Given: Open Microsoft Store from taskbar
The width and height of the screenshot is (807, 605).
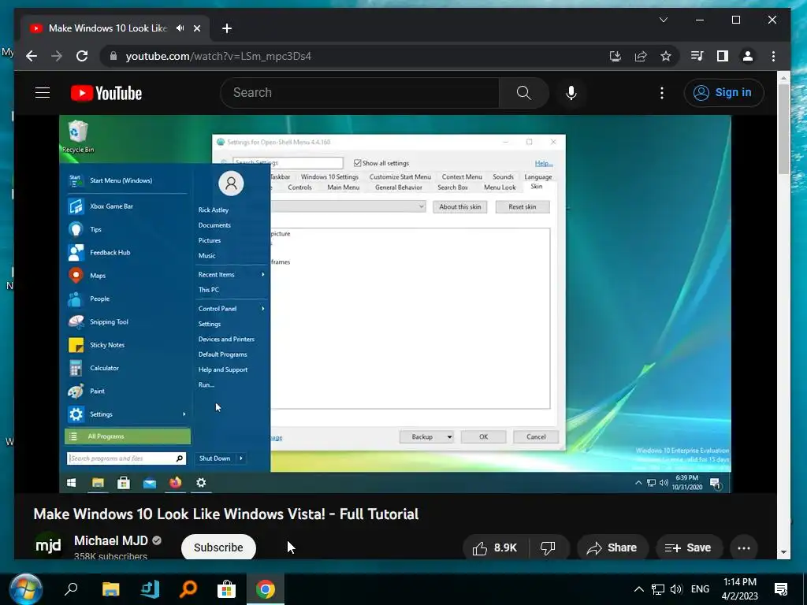Looking at the screenshot, I should point(226,589).
